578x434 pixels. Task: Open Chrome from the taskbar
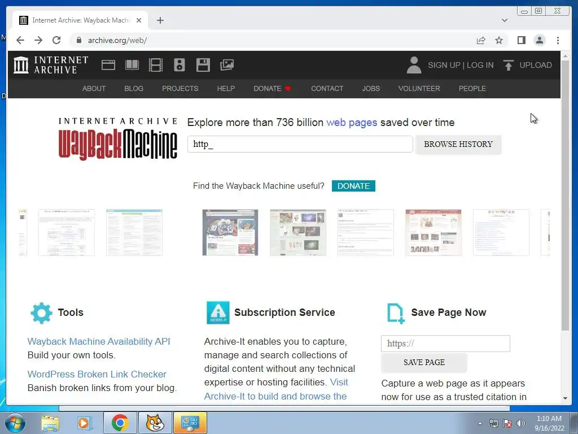(x=120, y=423)
